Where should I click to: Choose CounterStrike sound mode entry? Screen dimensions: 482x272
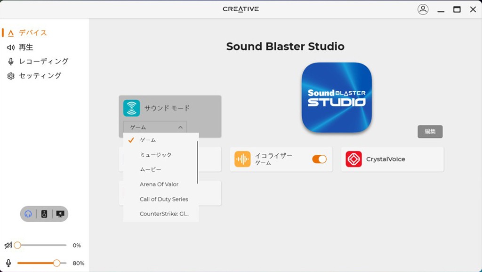161,214
